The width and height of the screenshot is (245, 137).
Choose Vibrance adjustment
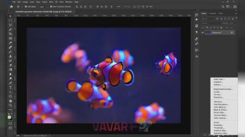point(218,102)
